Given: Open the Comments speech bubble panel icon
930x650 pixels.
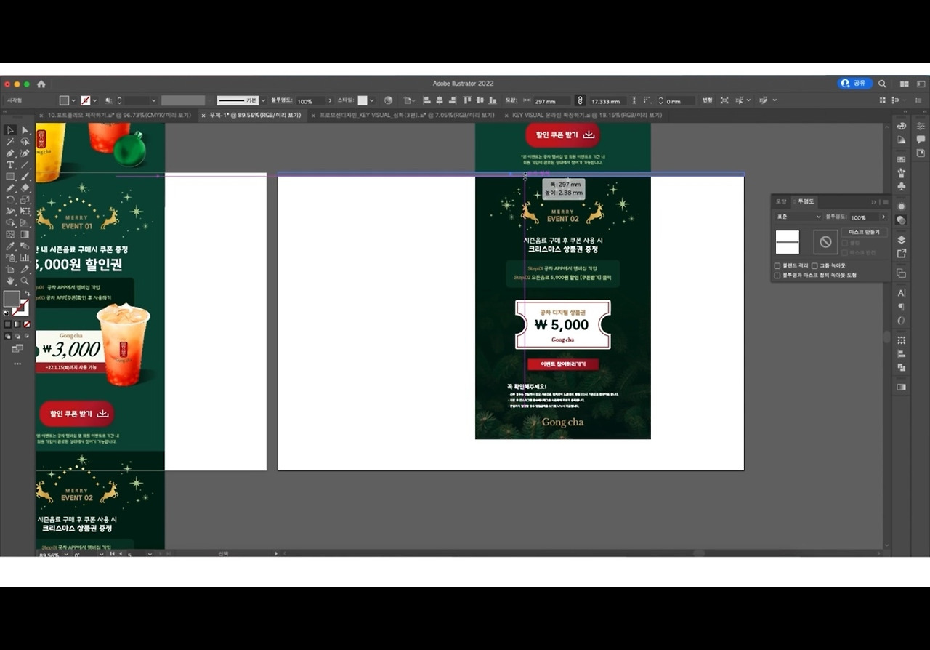Looking at the screenshot, I should coord(921,140).
